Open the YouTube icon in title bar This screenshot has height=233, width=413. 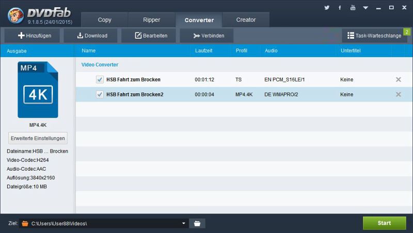(353, 8)
